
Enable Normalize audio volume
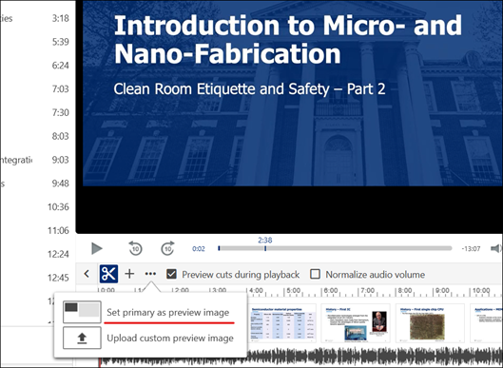click(315, 274)
